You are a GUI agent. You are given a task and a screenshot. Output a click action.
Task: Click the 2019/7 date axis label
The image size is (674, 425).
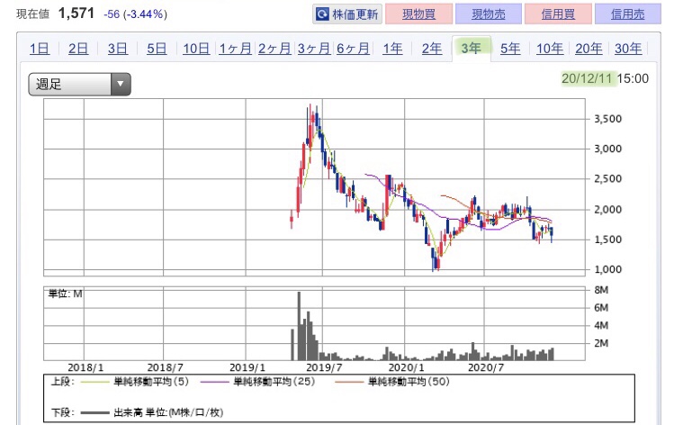[x=324, y=367]
